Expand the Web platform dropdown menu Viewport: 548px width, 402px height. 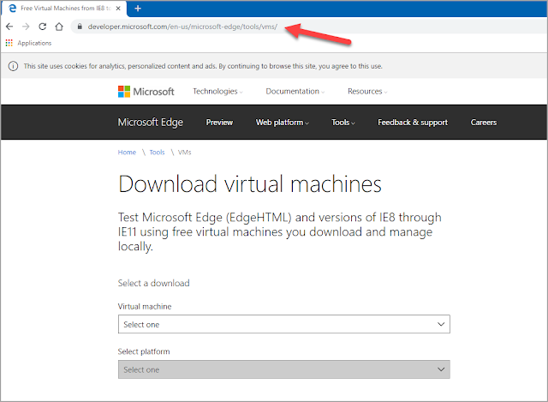[x=283, y=123]
